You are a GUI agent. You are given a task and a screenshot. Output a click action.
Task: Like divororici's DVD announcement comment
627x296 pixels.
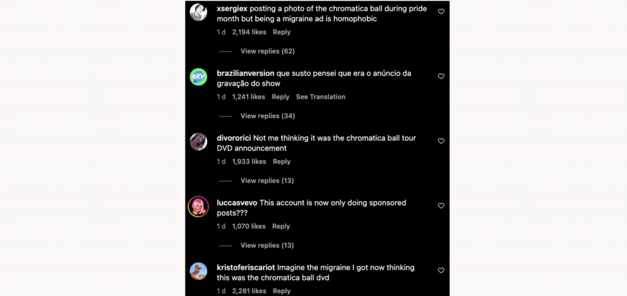pos(441,141)
